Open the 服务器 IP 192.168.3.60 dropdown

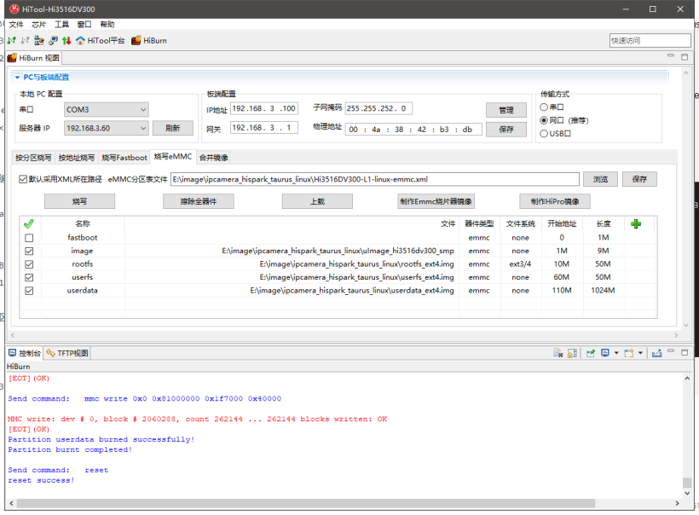107,129
